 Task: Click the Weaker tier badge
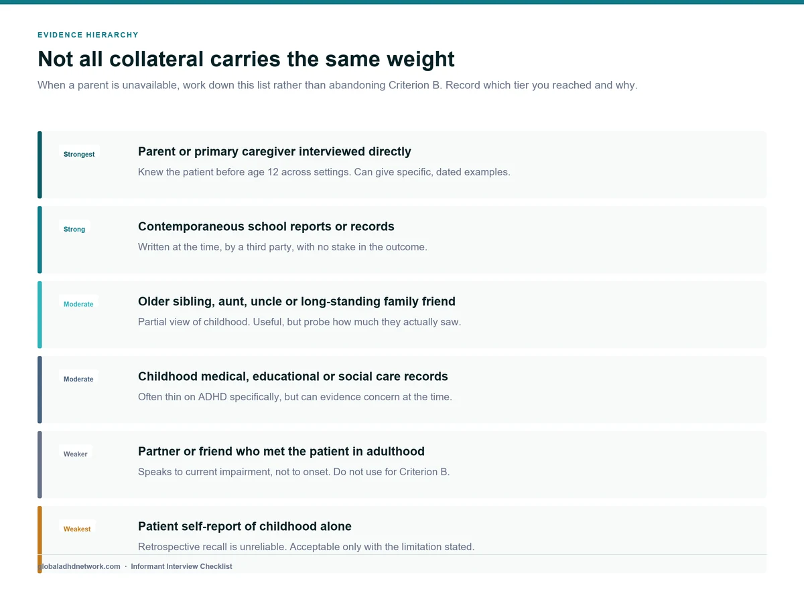tap(76, 454)
